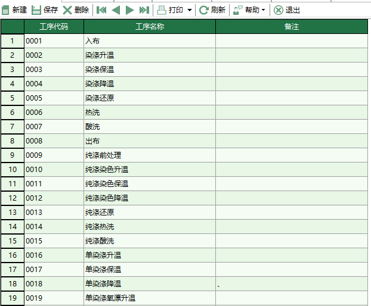
Task: Open the Help (帮助) dropdown menu
Action: 249,10
